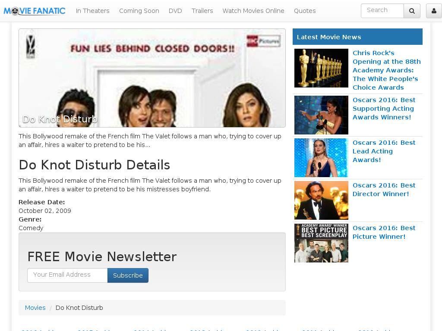Open Oscars 2016 Best Director Winner link

384,190
